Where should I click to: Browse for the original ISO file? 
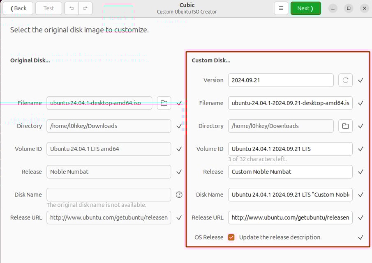164,103
